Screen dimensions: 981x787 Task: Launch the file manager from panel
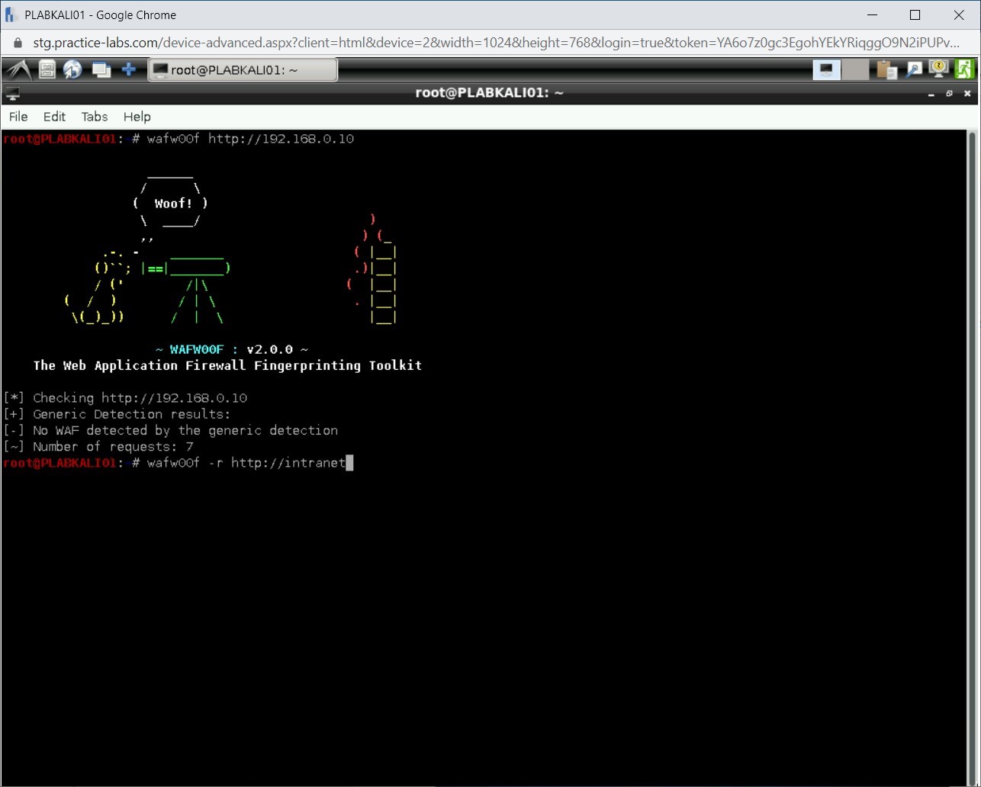(47, 70)
